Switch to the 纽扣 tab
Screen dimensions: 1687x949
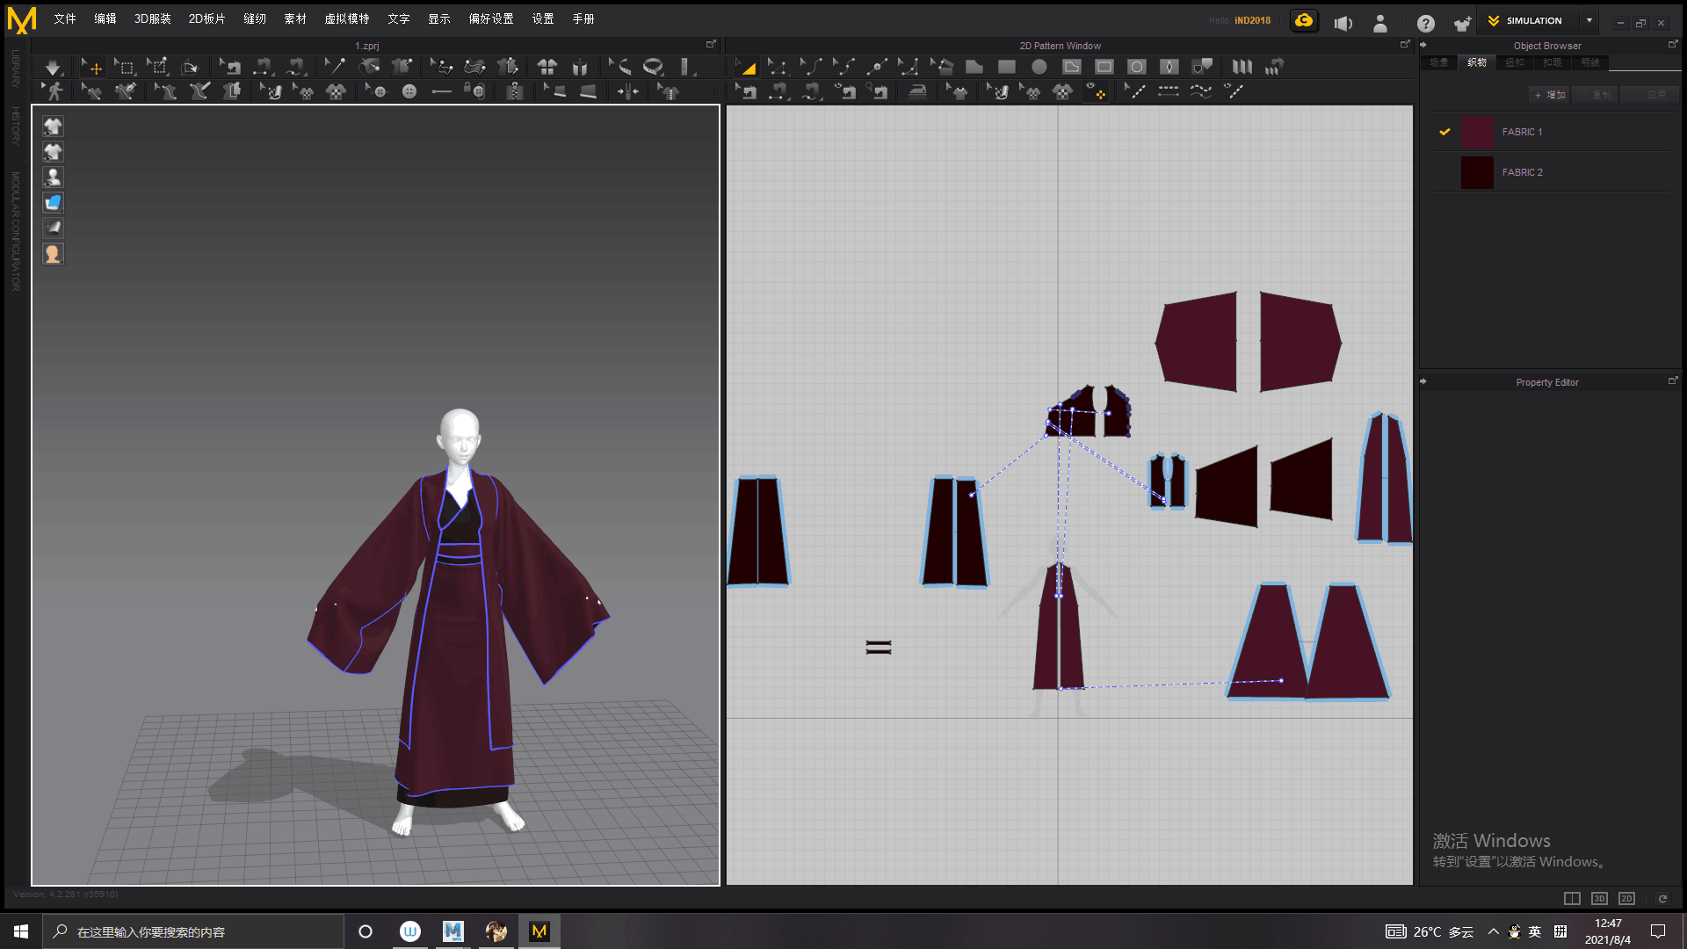(1514, 62)
